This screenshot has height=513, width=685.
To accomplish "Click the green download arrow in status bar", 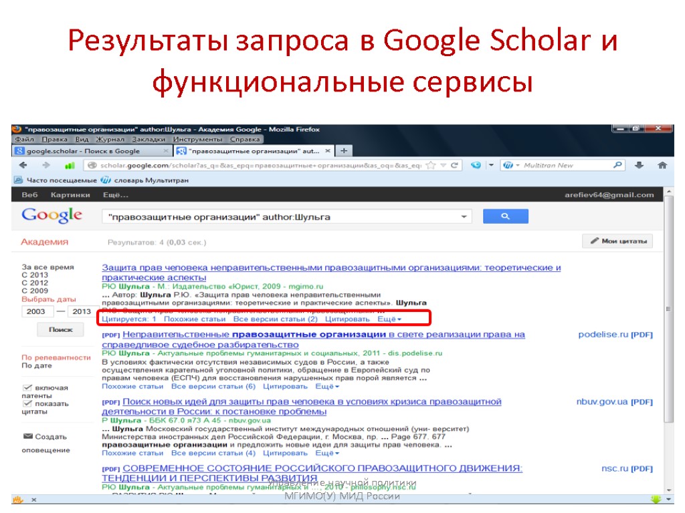I will tap(656, 499).
